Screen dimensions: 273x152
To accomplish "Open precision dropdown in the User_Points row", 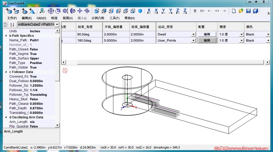I will (x=241, y=41).
